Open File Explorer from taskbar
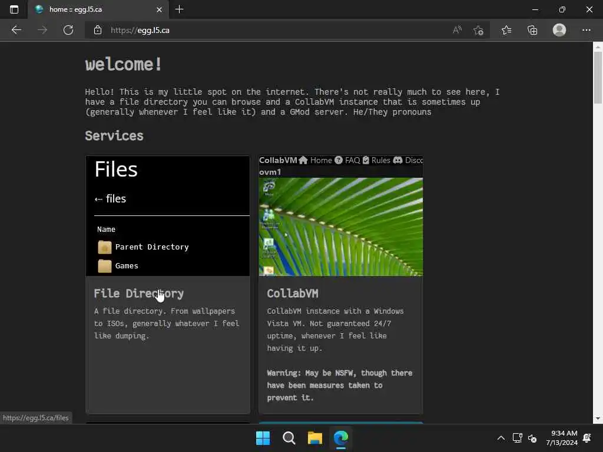The width and height of the screenshot is (603, 452). tap(315, 438)
